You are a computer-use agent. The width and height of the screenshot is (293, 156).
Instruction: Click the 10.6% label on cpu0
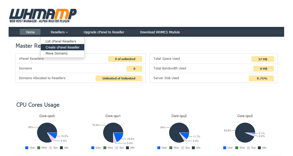point(64,136)
